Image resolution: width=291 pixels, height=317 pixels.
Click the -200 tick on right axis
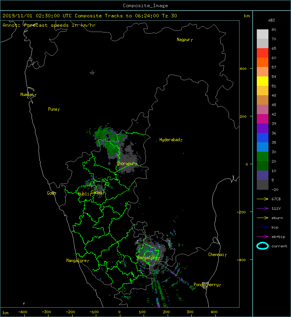241,212
